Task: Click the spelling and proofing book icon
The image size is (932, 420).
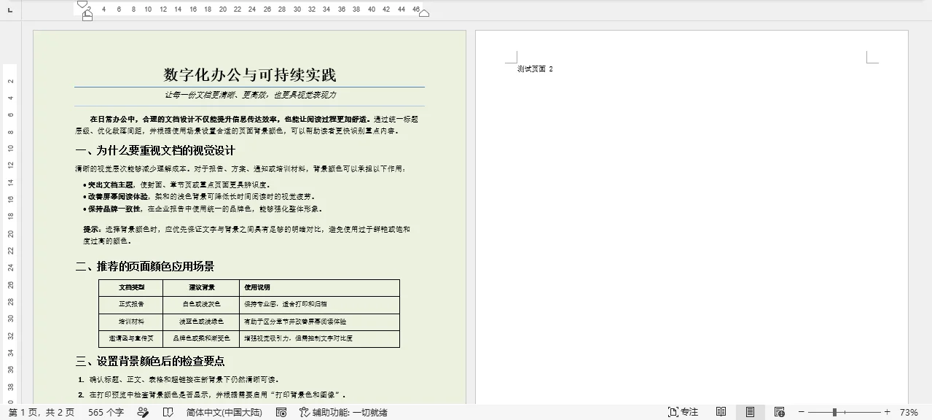Action: click(x=168, y=412)
